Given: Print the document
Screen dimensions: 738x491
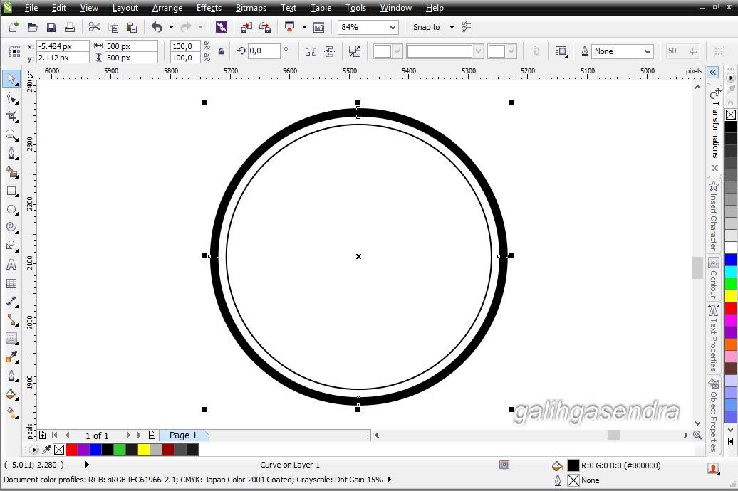Looking at the screenshot, I should 70,27.
